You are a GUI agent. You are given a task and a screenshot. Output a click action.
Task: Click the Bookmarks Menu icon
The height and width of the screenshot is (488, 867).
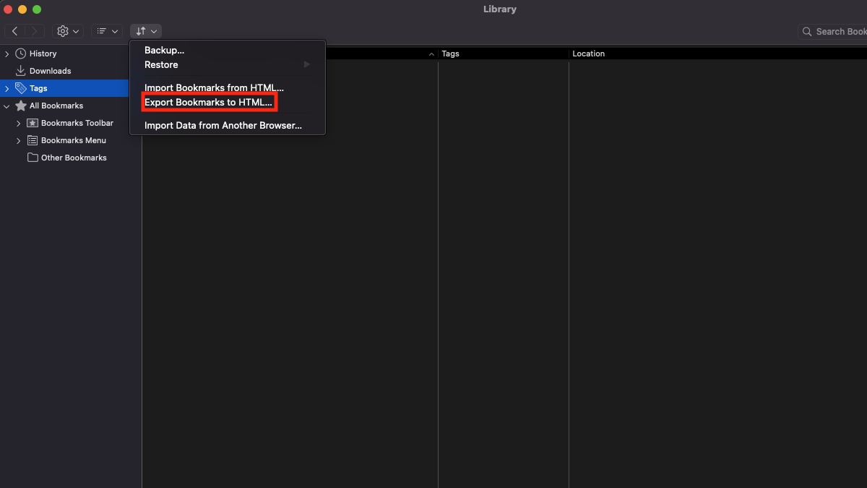coord(33,140)
